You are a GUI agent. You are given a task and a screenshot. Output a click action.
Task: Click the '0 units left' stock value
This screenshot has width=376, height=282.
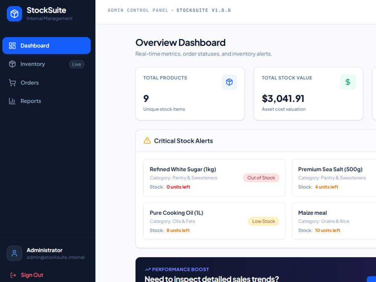pyautogui.click(x=178, y=187)
